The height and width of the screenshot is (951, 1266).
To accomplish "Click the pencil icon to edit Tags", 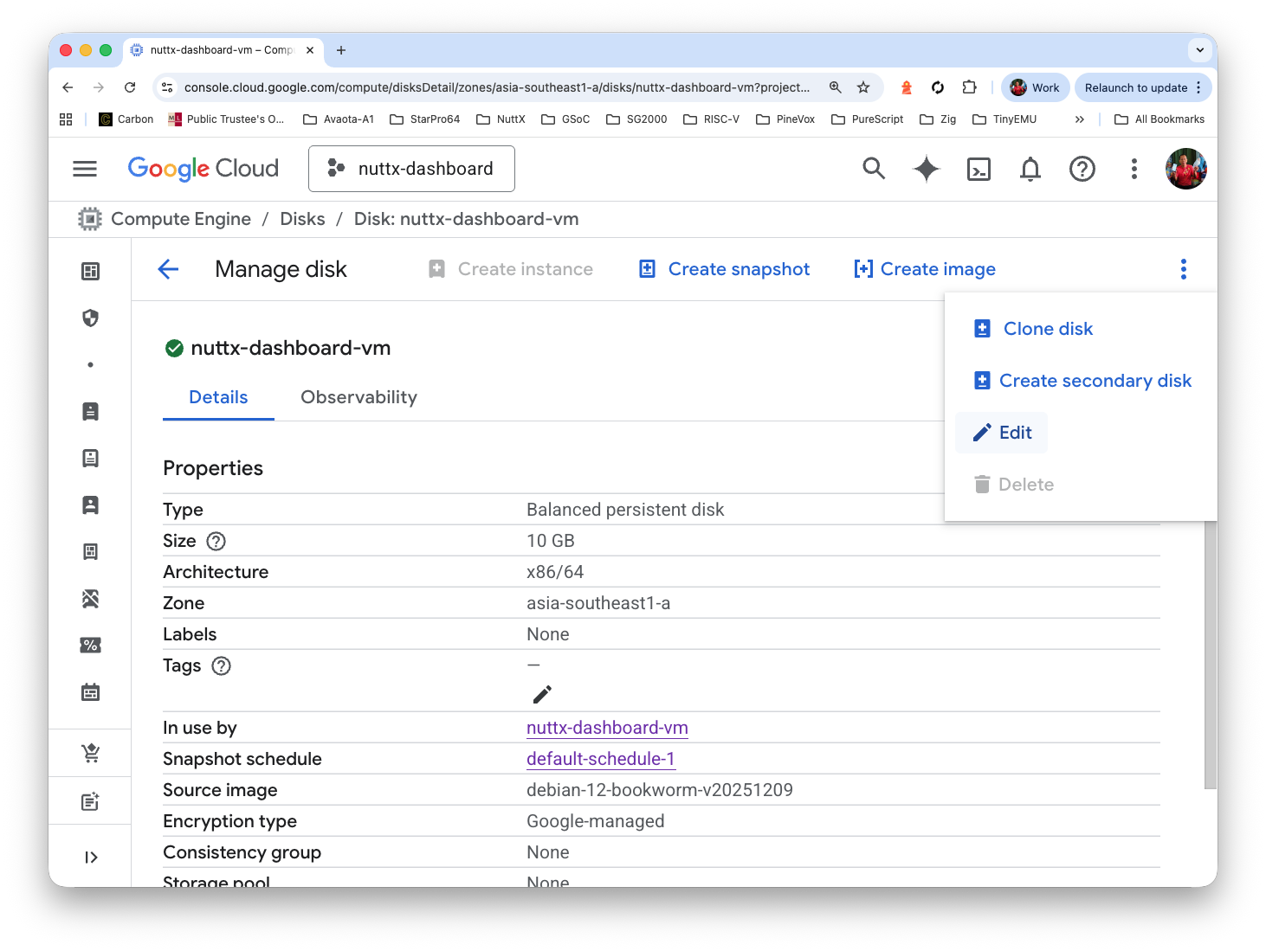I will (x=542, y=694).
